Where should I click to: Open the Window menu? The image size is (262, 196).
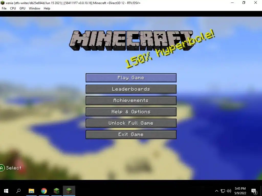(35, 8)
